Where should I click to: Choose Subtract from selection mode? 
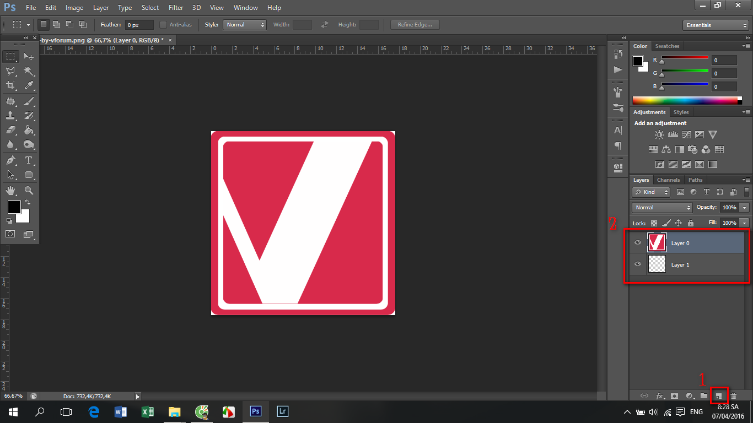click(x=69, y=24)
